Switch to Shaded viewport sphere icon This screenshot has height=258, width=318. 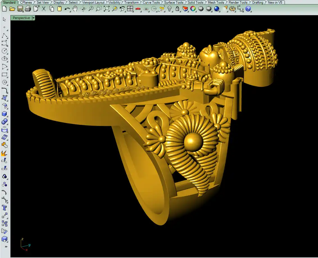(201, 9)
